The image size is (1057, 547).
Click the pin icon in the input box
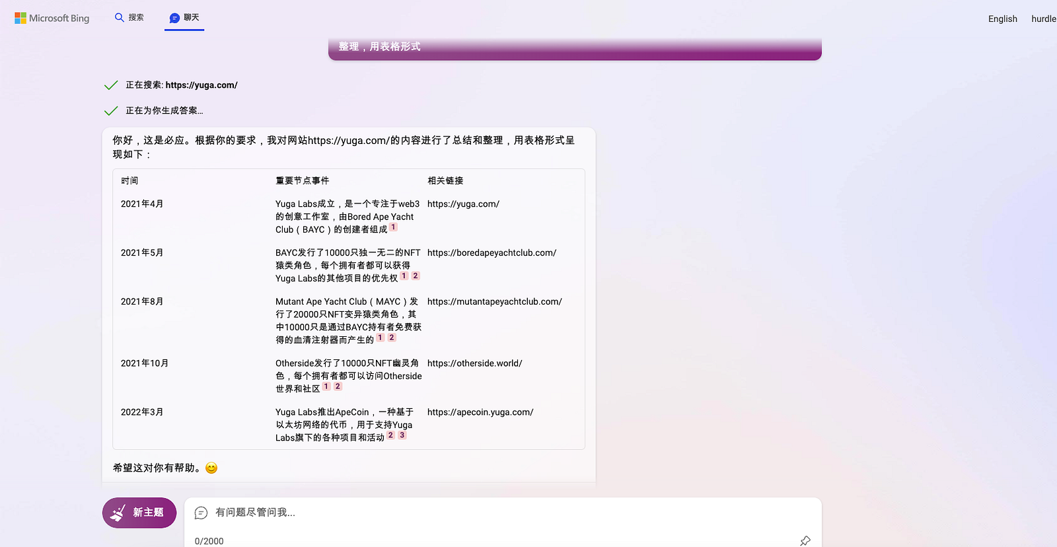pyautogui.click(x=805, y=541)
